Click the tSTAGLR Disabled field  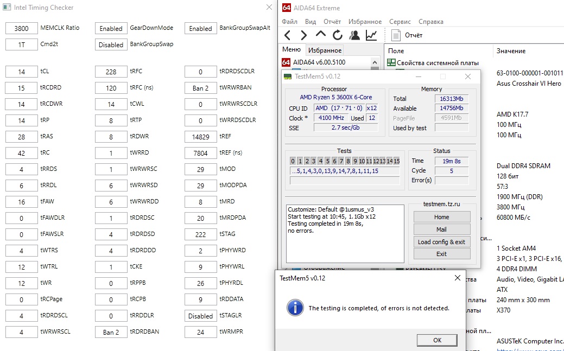point(201,316)
